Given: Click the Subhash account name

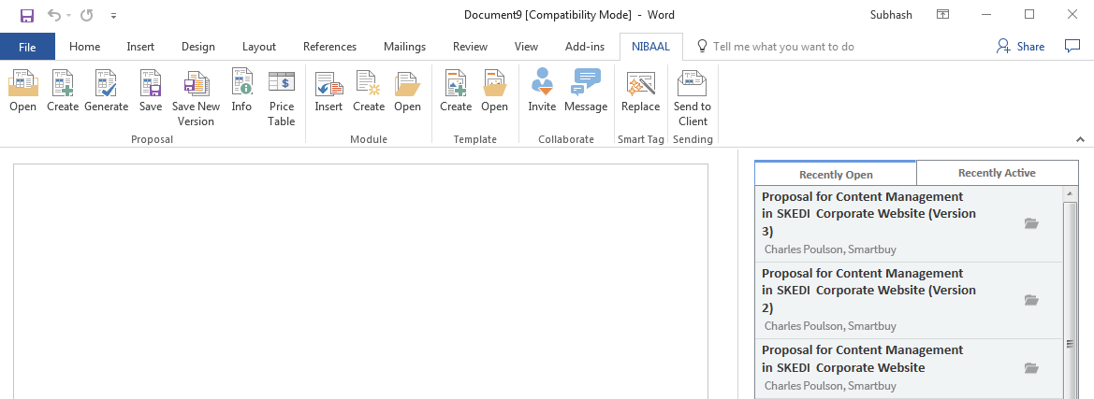Looking at the screenshot, I should (891, 15).
